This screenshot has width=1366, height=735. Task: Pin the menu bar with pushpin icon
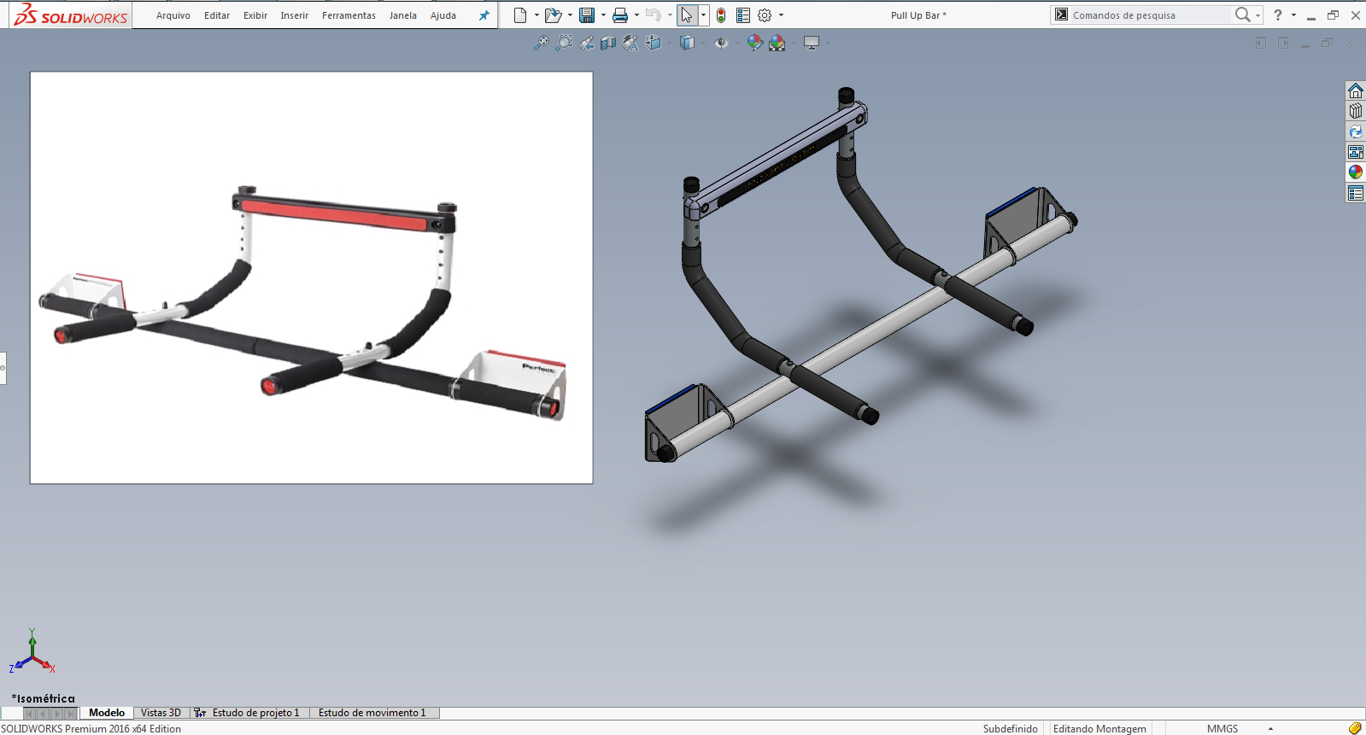coord(484,15)
